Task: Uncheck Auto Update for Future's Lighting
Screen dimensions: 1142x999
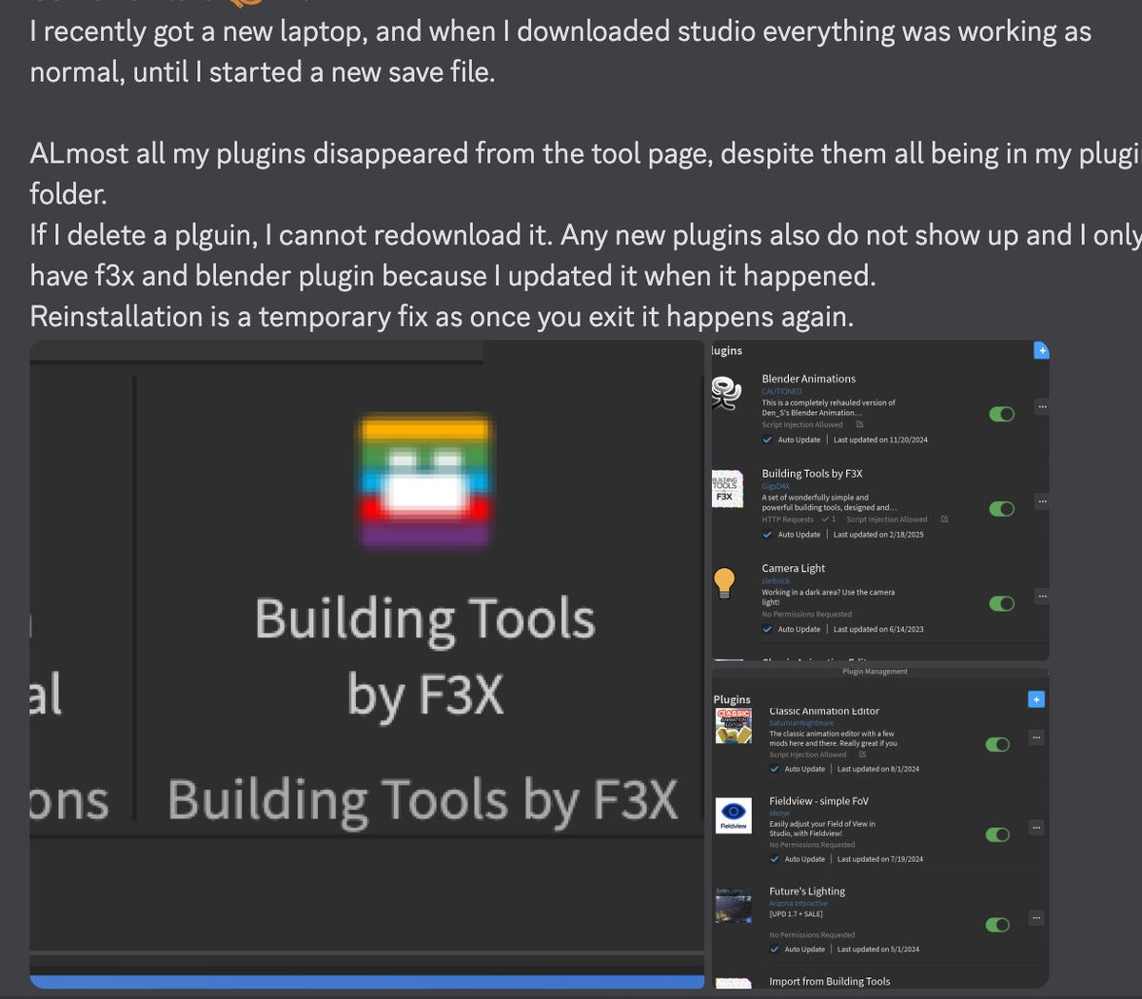Action: tap(775, 950)
